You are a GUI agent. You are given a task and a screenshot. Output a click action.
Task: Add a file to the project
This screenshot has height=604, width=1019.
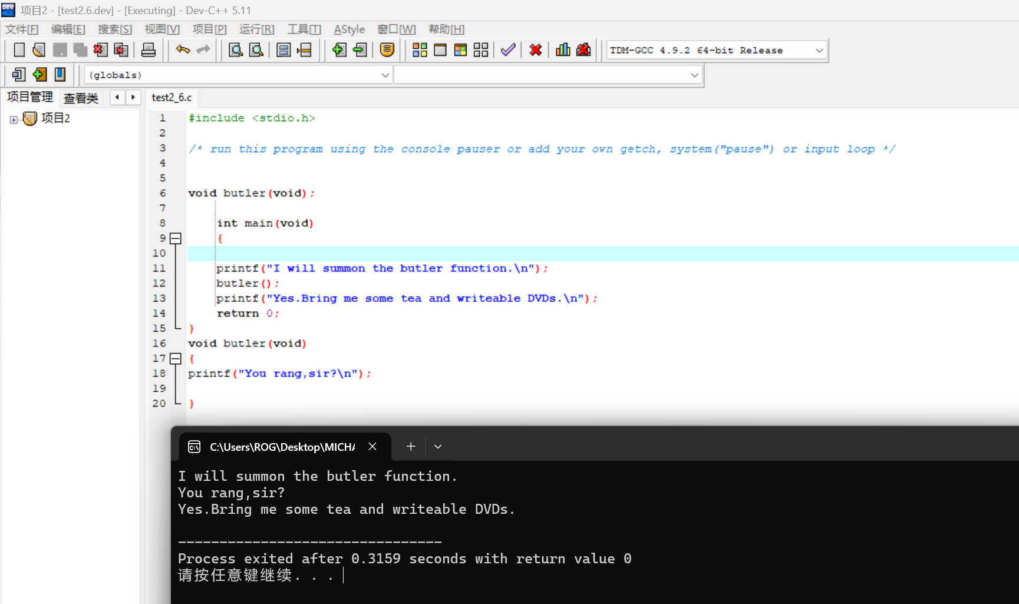339,50
